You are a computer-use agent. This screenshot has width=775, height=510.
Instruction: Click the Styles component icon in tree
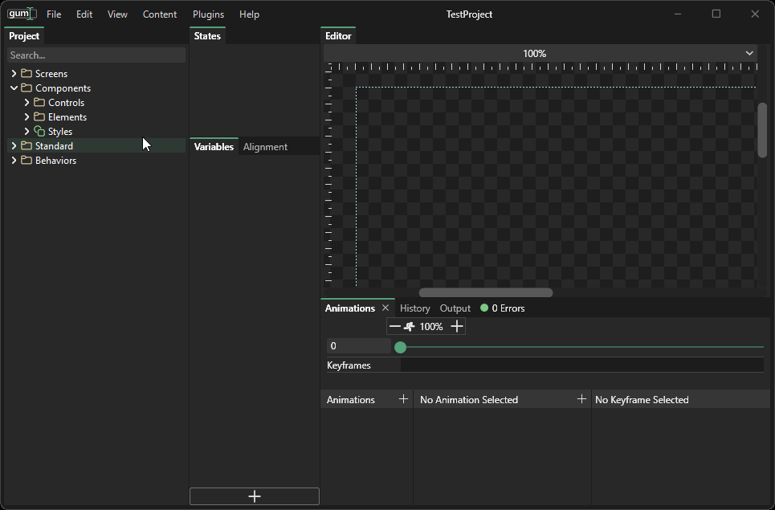(x=39, y=132)
